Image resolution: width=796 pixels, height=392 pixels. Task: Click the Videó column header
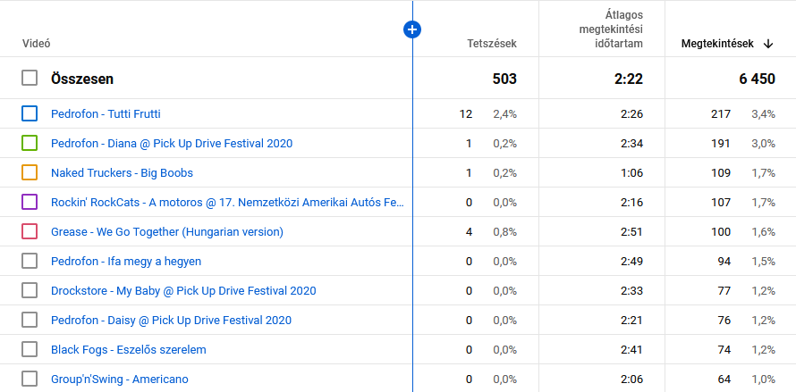[36, 44]
